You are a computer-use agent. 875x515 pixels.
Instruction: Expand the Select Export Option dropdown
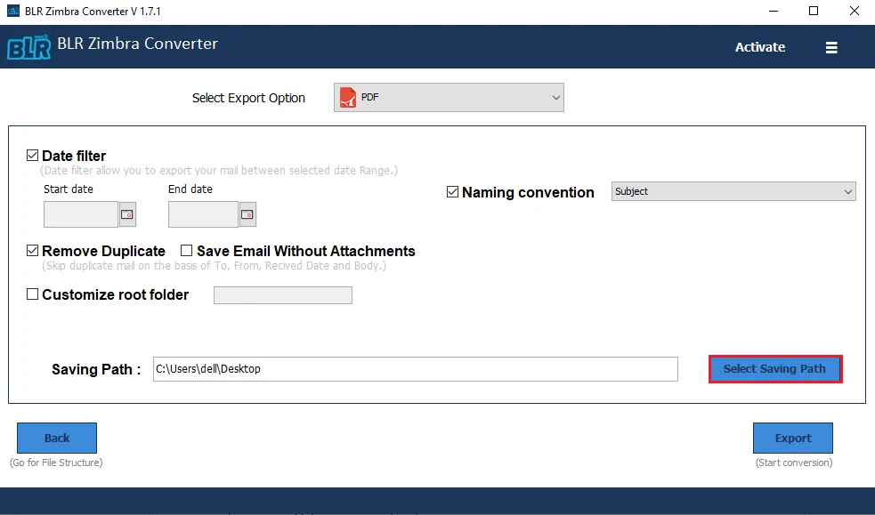pyautogui.click(x=555, y=98)
